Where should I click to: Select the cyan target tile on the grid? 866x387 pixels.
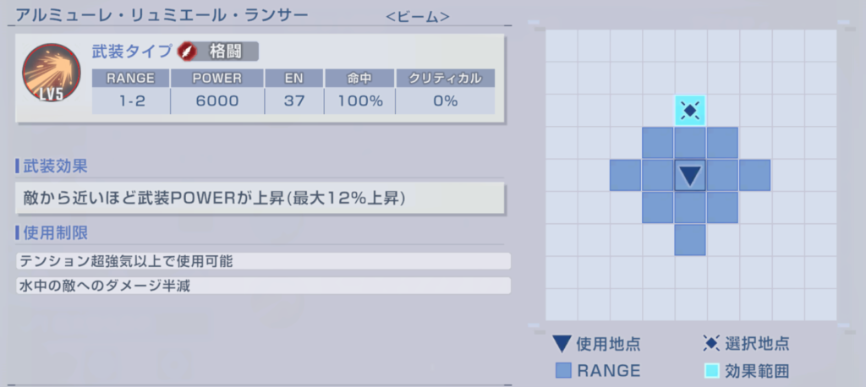(x=690, y=110)
